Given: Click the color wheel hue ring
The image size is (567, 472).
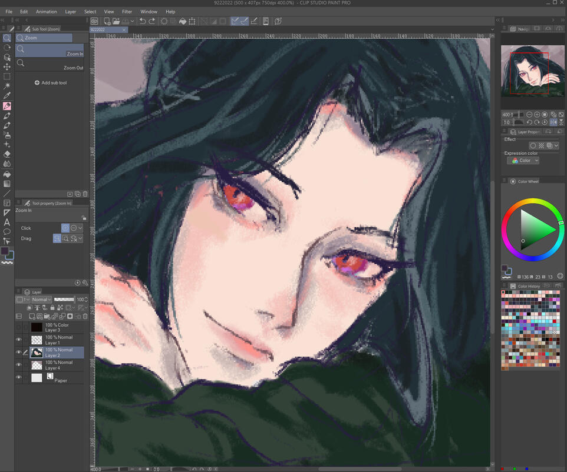Looking at the screenshot, I should pyautogui.click(x=532, y=202).
